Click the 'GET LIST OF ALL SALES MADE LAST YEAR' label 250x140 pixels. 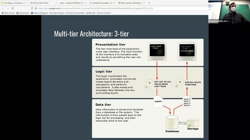click(162, 84)
